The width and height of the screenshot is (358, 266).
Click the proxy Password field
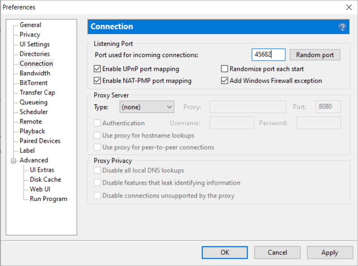click(319, 123)
